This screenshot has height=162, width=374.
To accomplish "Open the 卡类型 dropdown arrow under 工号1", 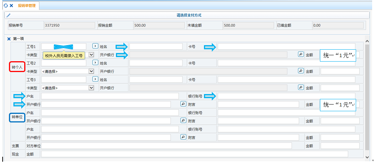I will pyautogui.click(x=91, y=55).
